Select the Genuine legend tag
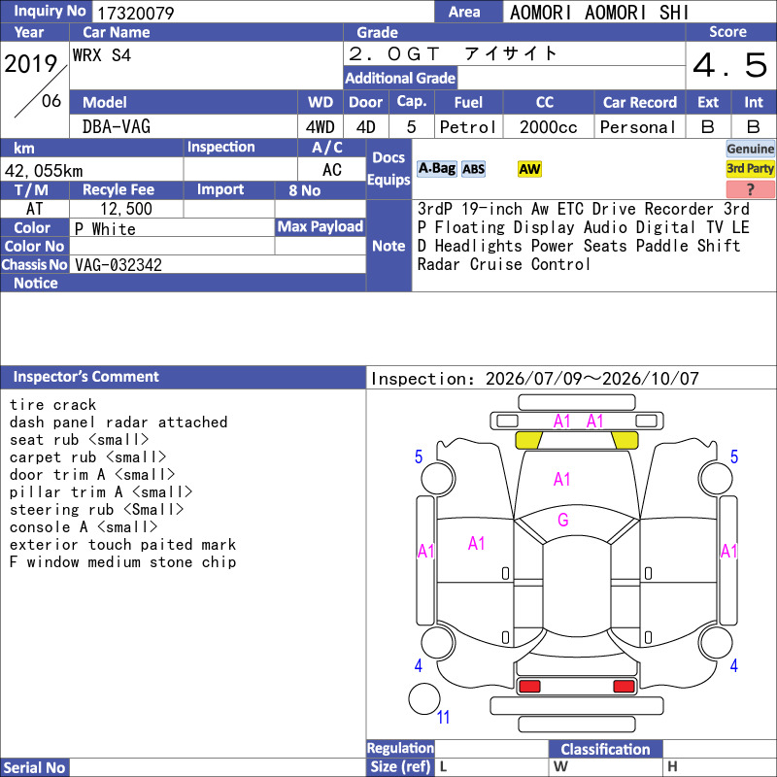The image size is (777, 777). [750, 149]
